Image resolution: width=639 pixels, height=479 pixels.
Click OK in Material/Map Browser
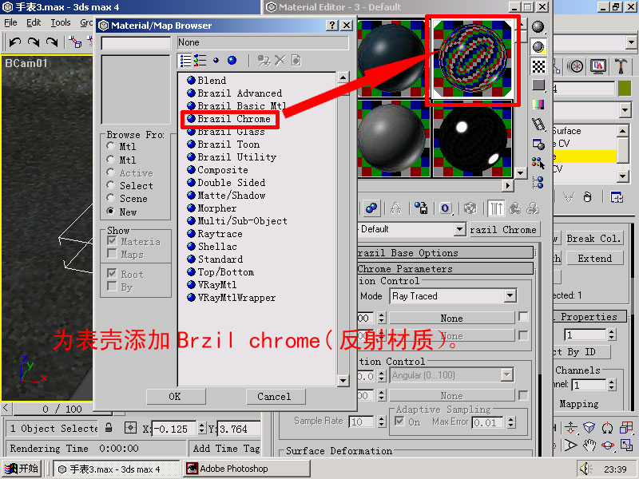pyautogui.click(x=175, y=396)
